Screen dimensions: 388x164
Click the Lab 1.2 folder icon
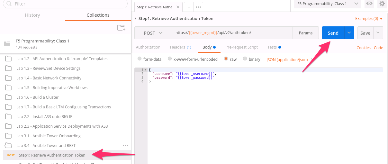[8, 59]
